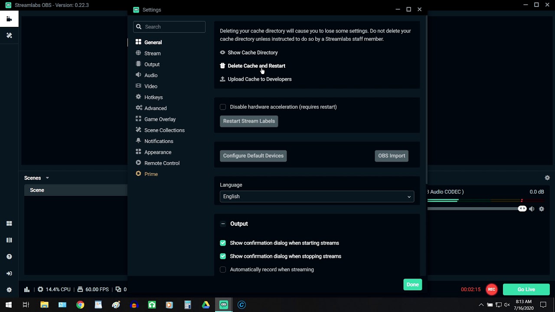Open File Explorer from the taskbar

44,305
